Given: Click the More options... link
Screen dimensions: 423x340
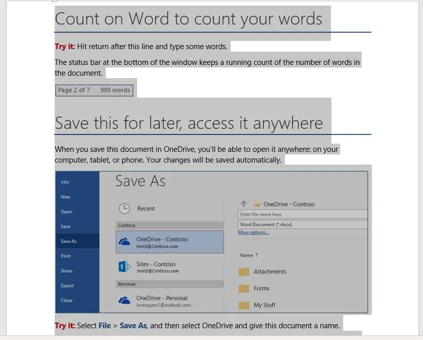Looking at the screenshot, I should coord(253,232).
